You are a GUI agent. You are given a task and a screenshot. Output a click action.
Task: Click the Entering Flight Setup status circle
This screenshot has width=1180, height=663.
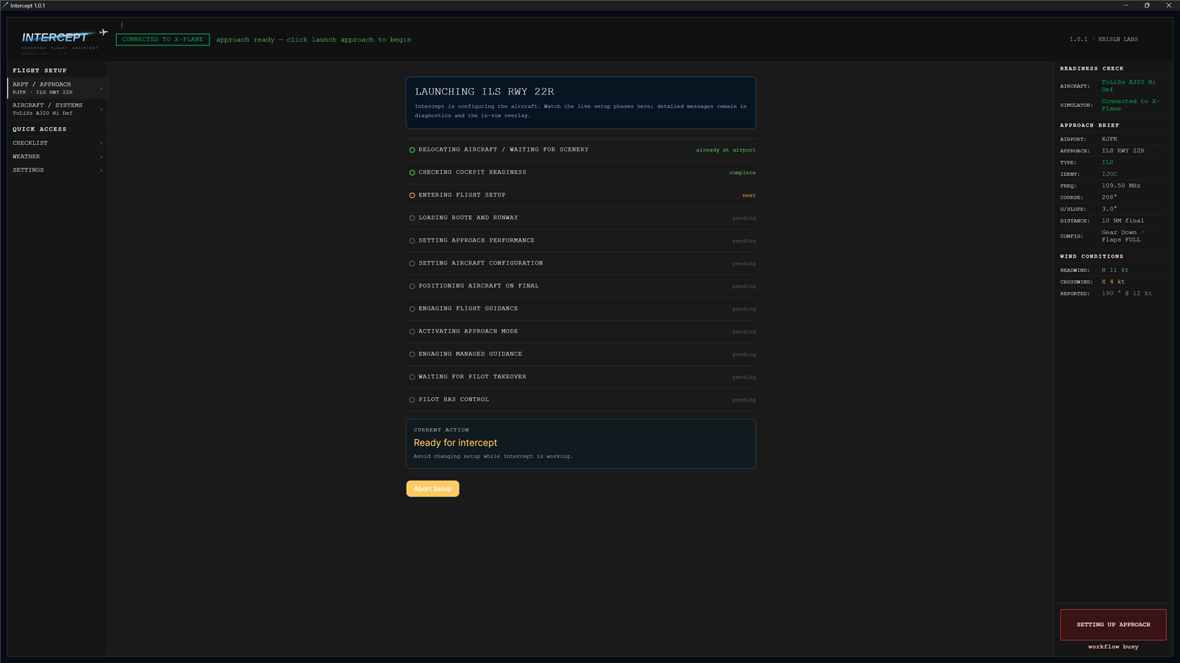pos(412,195)
